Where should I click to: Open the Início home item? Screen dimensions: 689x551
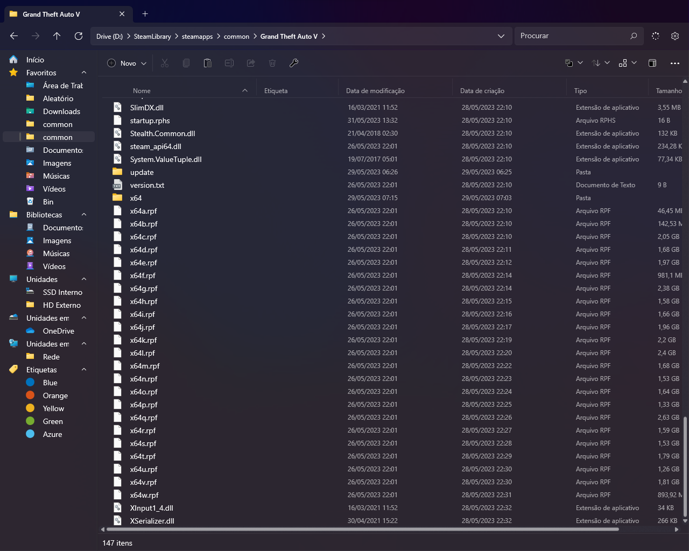[x=35, y=60]
